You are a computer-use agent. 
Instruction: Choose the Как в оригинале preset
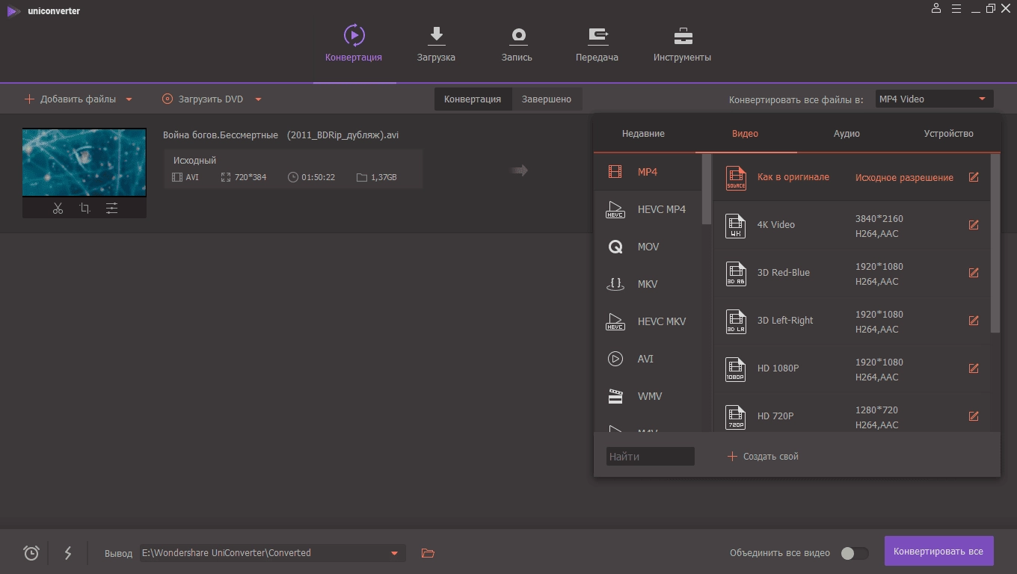(x=851, y=177)
